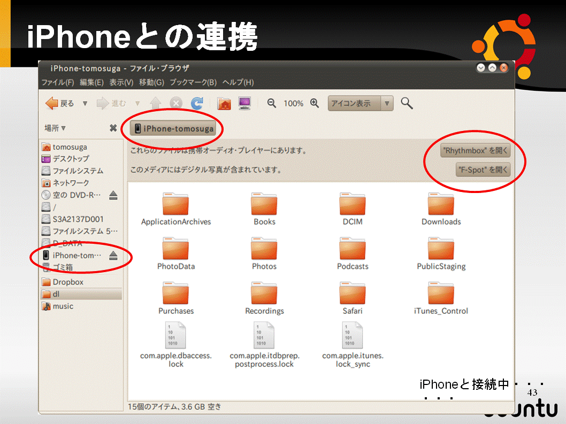Click the "F-Spot" を開く button
Screen dimensions: 566x424
pos(483,170)
